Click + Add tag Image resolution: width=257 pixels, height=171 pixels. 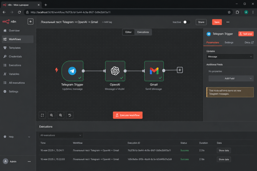107,22
